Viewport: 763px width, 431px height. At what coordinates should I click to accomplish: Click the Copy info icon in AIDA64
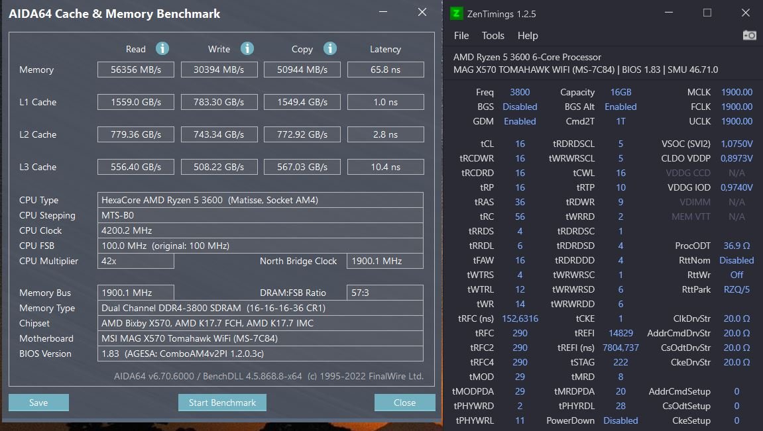(x=330, y=48)
